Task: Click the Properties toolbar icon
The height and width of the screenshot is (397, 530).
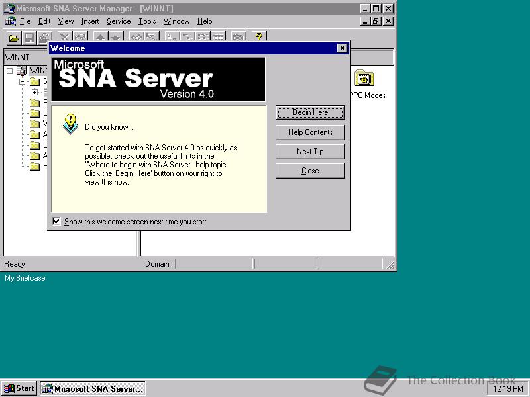Action: tap(80, 38)
